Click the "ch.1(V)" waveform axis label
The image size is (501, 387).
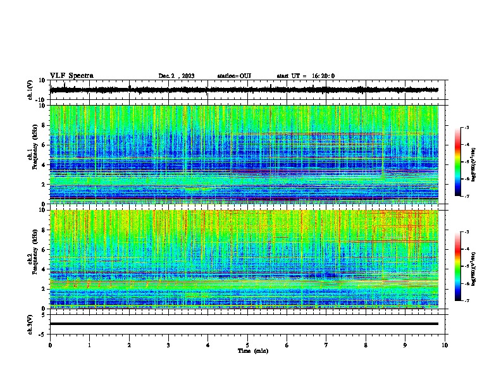point(30,90)
